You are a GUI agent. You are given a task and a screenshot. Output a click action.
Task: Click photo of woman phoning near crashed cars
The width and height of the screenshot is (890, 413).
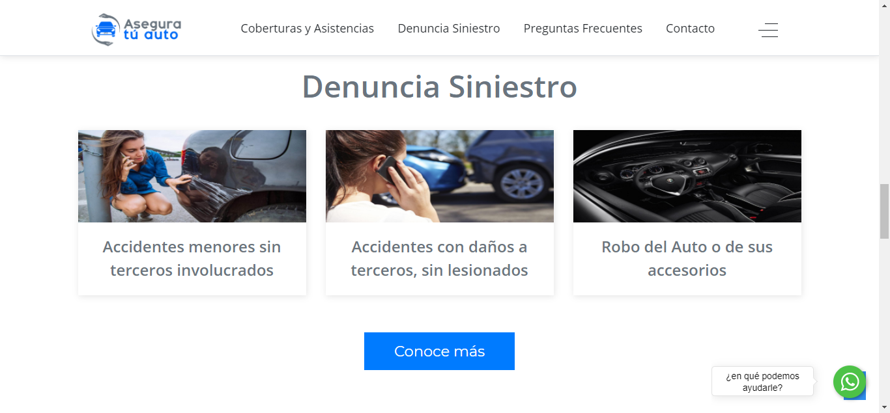pyautogui.click(x=440, y=176)
